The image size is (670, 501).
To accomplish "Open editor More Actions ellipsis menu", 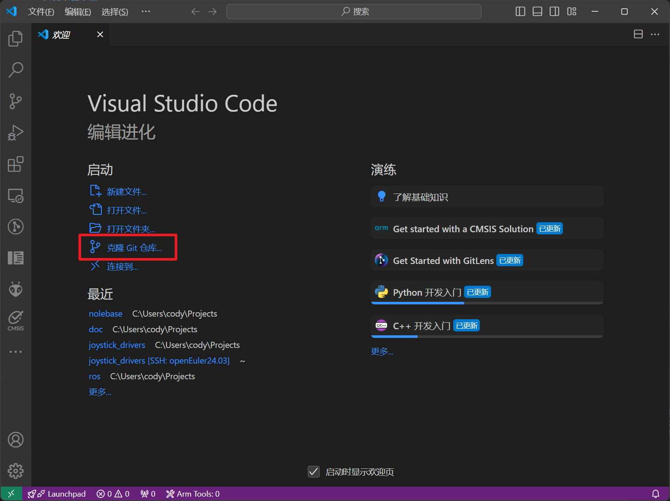I will click(x=655, y=34).
